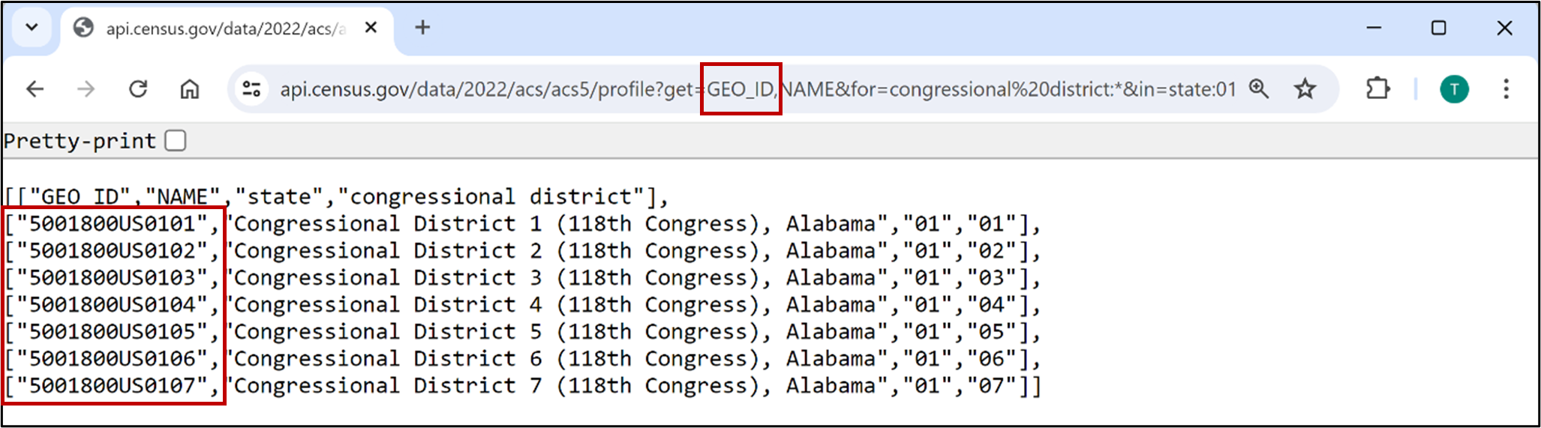Open the green T profile avatar
The width and height of the screenshot is (1541, 428).
[x=1454, y=89]
